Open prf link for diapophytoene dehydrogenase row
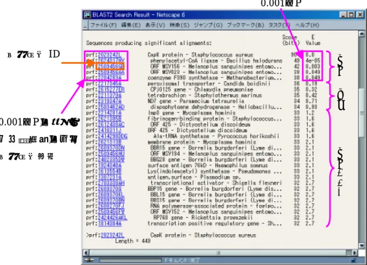The width and height of the screenshot is (367, 265). pos(111,107)
